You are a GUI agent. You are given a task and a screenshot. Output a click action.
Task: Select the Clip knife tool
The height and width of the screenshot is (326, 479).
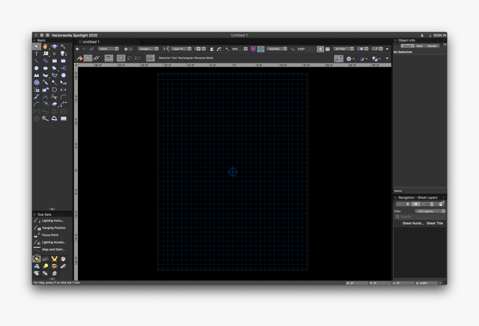36,97
